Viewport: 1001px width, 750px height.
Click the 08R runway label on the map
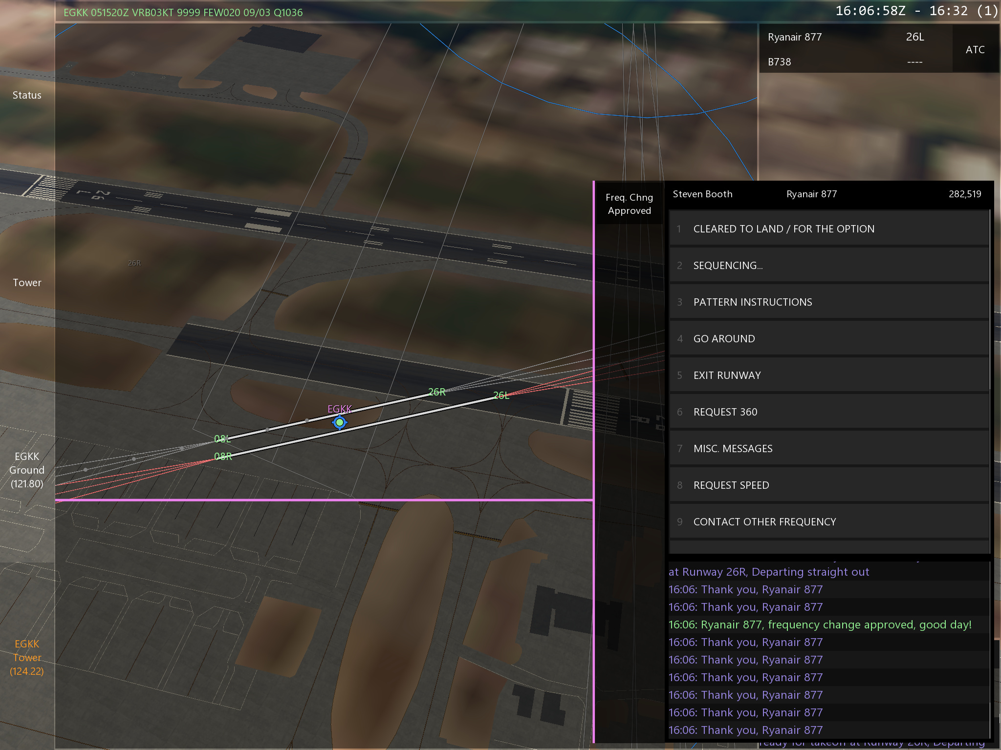pyautogui.click(x=223, y=457)
